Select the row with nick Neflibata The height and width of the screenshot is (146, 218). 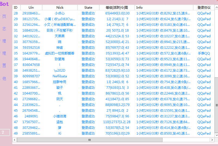[60, 76]
